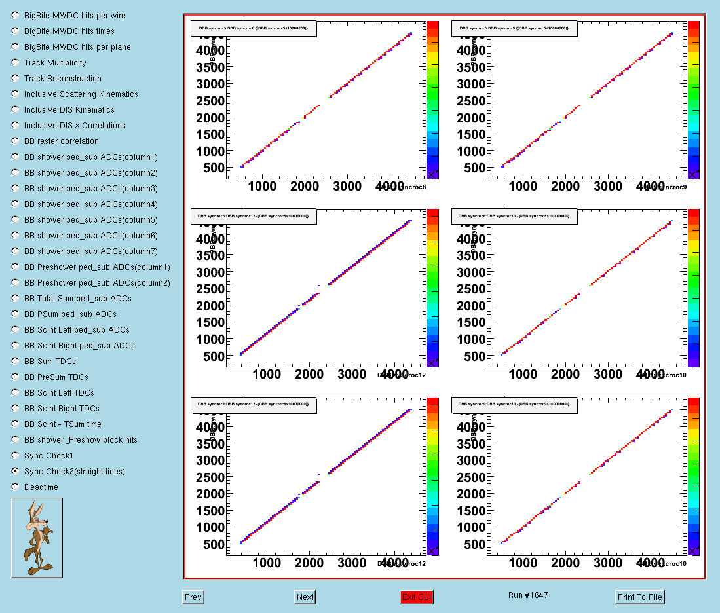Image resolution: width=720 pixels, height=613 pixels.
Task: Click Print To File button
Action: [x=639, y=597]
